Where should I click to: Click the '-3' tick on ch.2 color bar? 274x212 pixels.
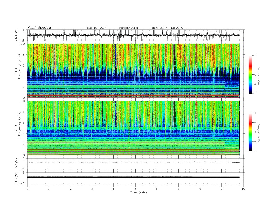coord(255,113)
